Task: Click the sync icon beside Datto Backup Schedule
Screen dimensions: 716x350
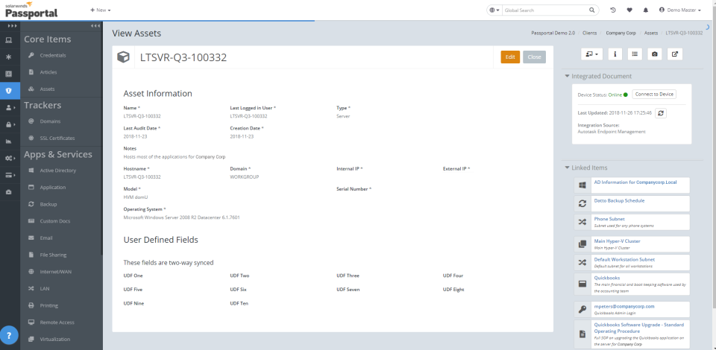Action: [x=582, y=204]
